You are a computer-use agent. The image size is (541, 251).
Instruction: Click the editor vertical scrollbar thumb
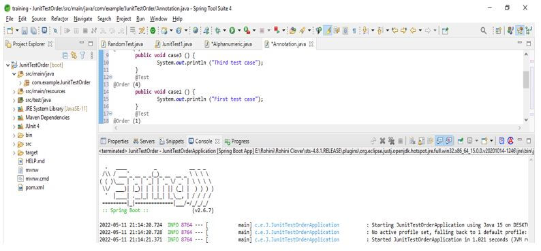526,80
